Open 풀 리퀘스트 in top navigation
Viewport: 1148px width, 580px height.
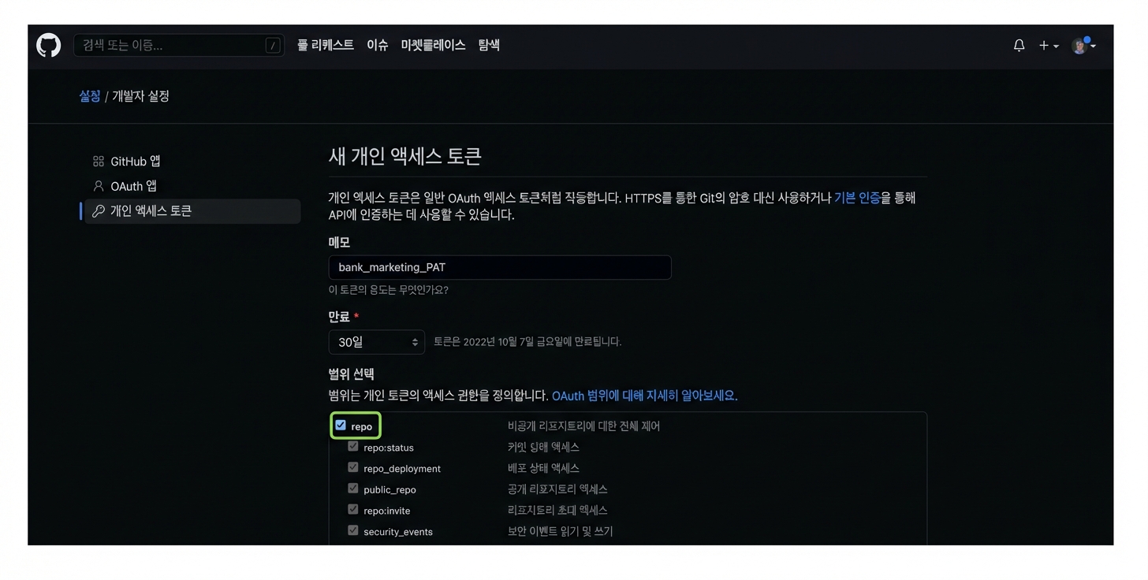tap(325, 46)
